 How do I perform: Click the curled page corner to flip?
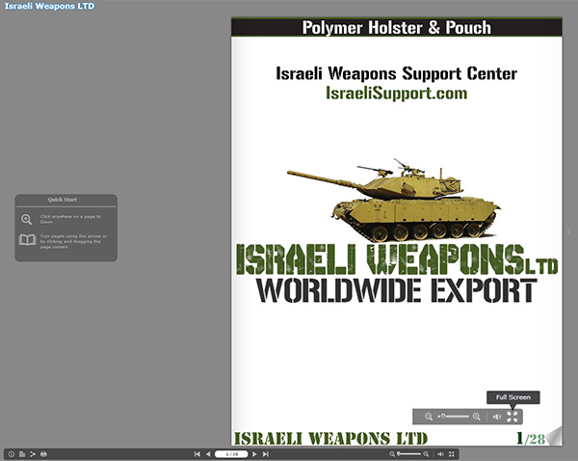pyautogui.click(x=554, y=436)
